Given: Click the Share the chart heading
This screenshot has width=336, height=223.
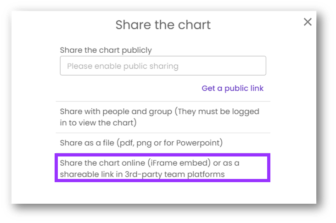Looking at the screenshot, I should pyautogui.click(x=163, y=24).
